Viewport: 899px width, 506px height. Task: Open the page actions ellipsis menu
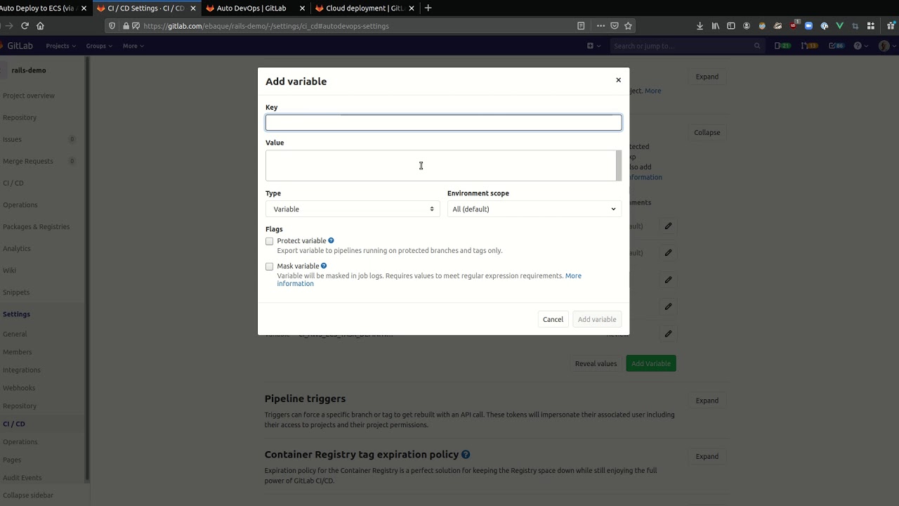pyautogui.click(x=601, y=26)
